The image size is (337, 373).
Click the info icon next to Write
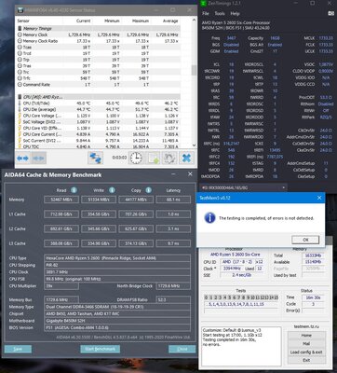[112, 190]
